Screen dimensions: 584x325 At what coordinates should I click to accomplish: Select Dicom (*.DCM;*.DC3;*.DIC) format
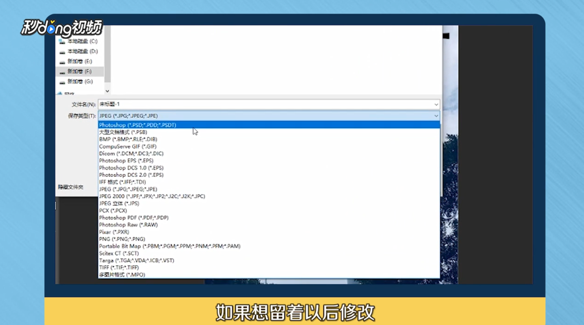point(269,153)
